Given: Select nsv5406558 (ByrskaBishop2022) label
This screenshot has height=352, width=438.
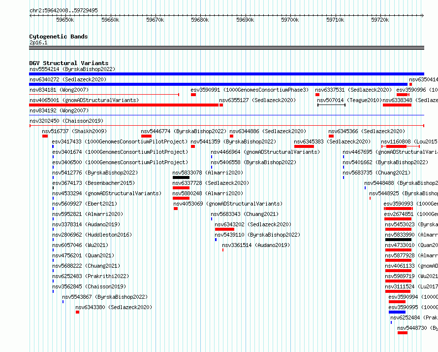Looking at the screenshot, I should click(253, 162).
